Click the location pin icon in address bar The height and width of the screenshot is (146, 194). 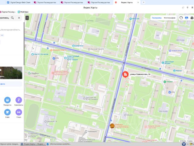pyautogui.click(x=188, y=8)
